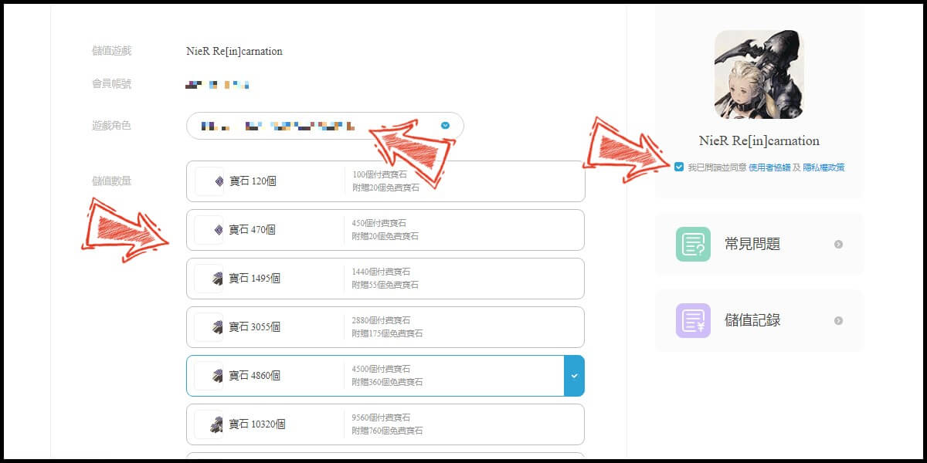Click the blue checkmark on the 4860 option
Viewport: 927px width, 463px height.
(x=574, y=376)
